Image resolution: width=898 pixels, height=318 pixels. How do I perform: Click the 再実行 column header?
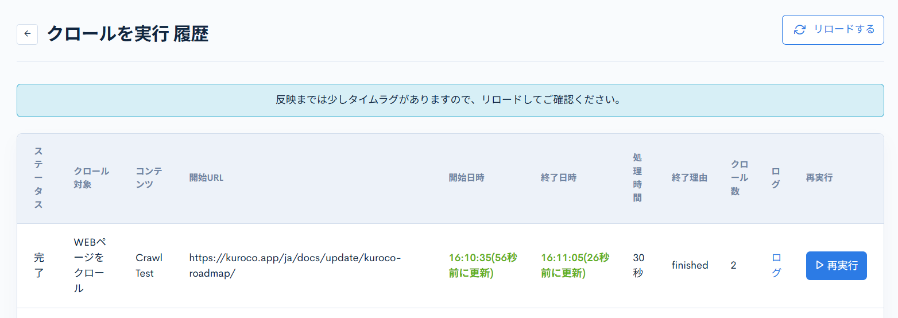(x=819, y=178)
